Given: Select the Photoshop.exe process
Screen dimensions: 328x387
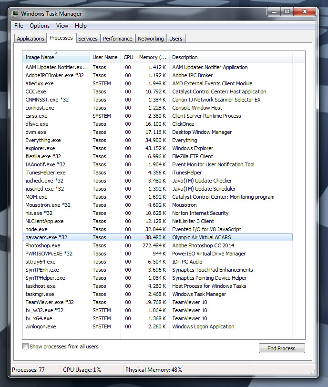Looking at the screenshot, I should pos(158,245).
